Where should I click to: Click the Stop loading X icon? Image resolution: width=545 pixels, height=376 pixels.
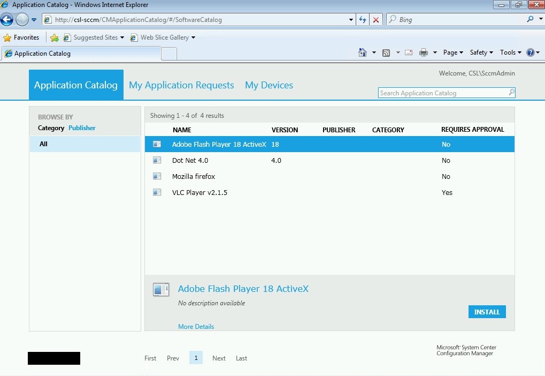tap(376, 20)
